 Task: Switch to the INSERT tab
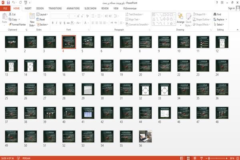coord(28,8)
